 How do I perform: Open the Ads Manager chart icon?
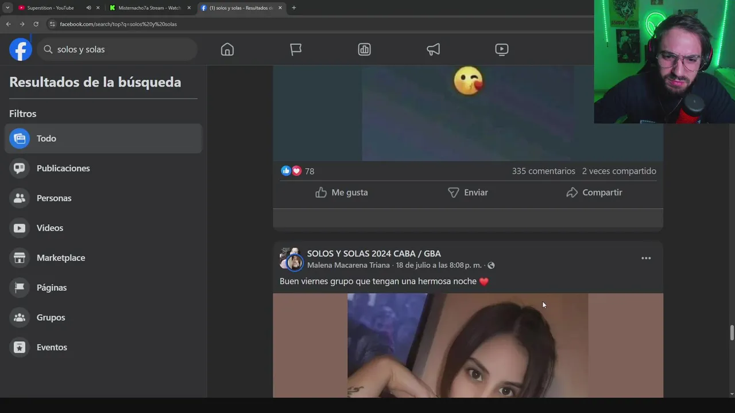(x=364, y=49)
